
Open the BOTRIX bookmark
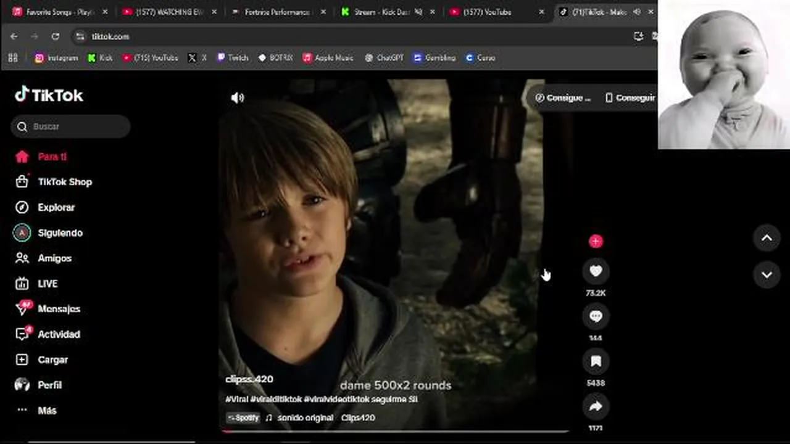(x=275, y=57)
